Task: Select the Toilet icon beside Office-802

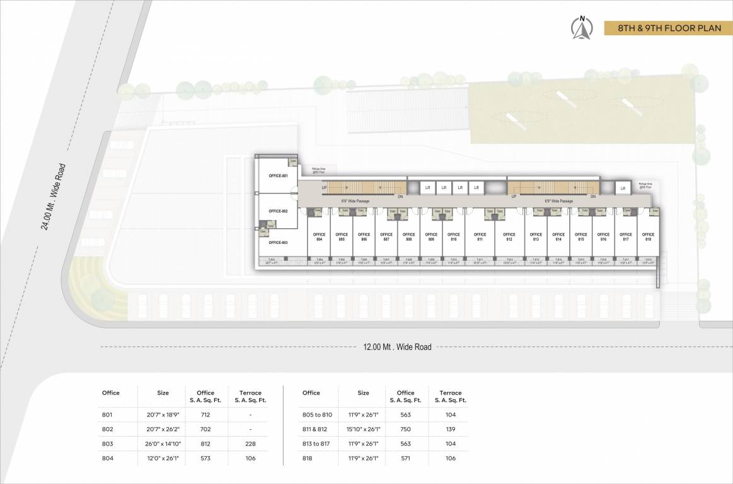Action: tap(270, 226)
